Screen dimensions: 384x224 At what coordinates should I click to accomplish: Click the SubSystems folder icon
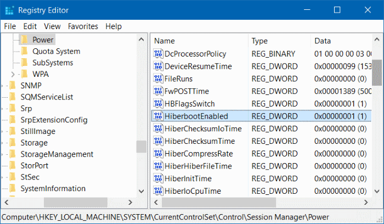click(25, 63)
